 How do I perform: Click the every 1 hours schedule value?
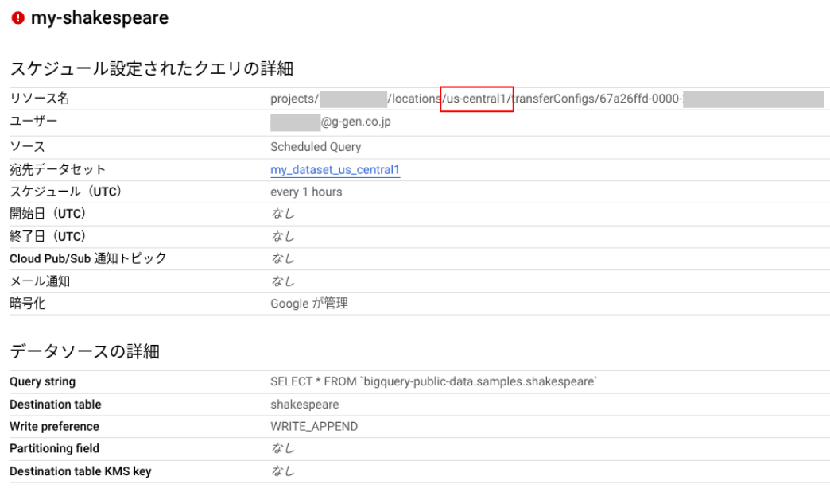306,192
